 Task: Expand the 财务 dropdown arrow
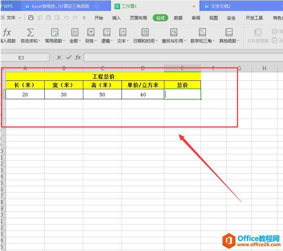96,41
